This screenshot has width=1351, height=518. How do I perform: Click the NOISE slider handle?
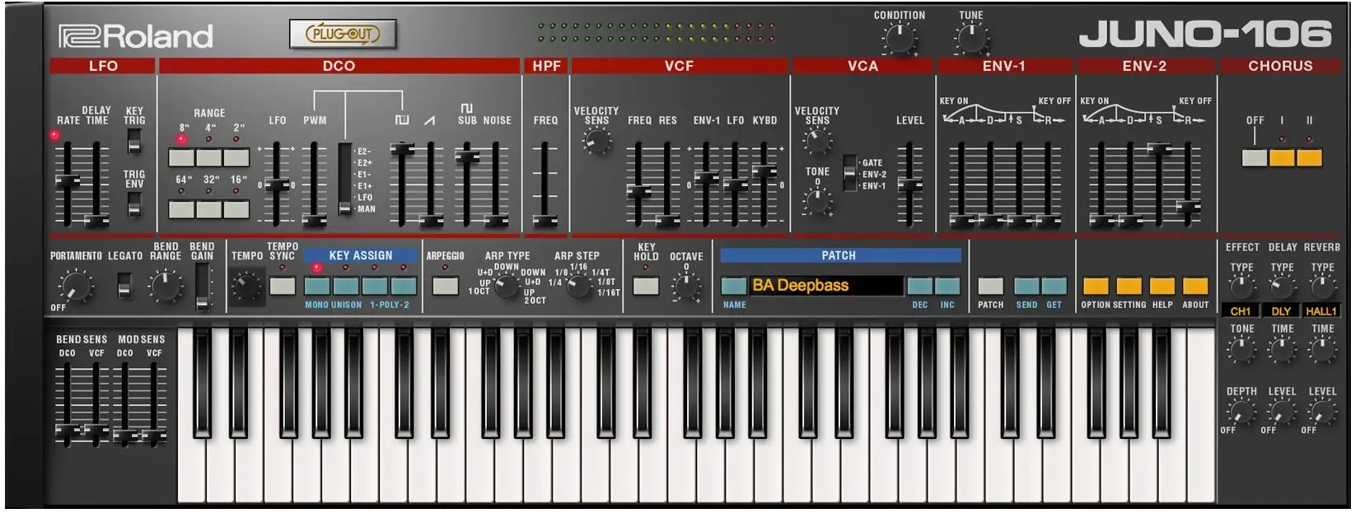point(496,221)
